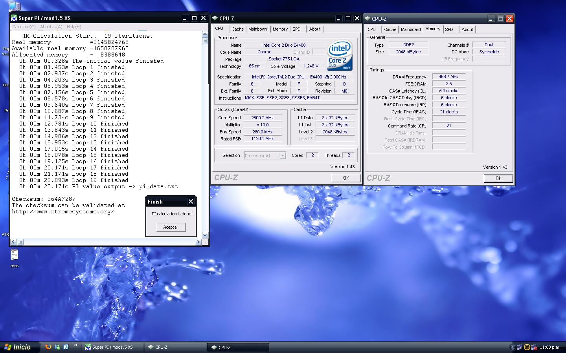Open Mainboard tab in right CPU-Z window
This screenshot has width=566, height=353.
(x=411, y=29)
